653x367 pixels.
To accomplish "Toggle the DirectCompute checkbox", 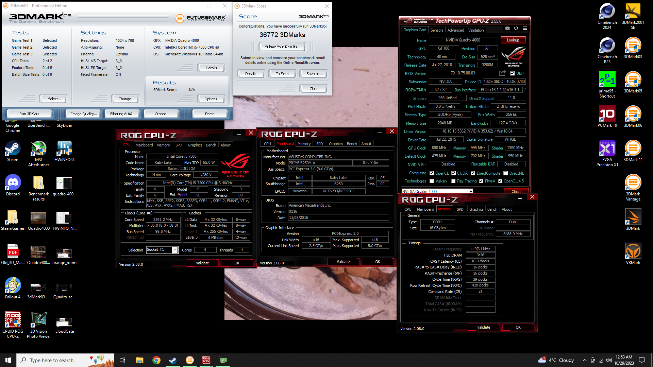I will (473, 173).
